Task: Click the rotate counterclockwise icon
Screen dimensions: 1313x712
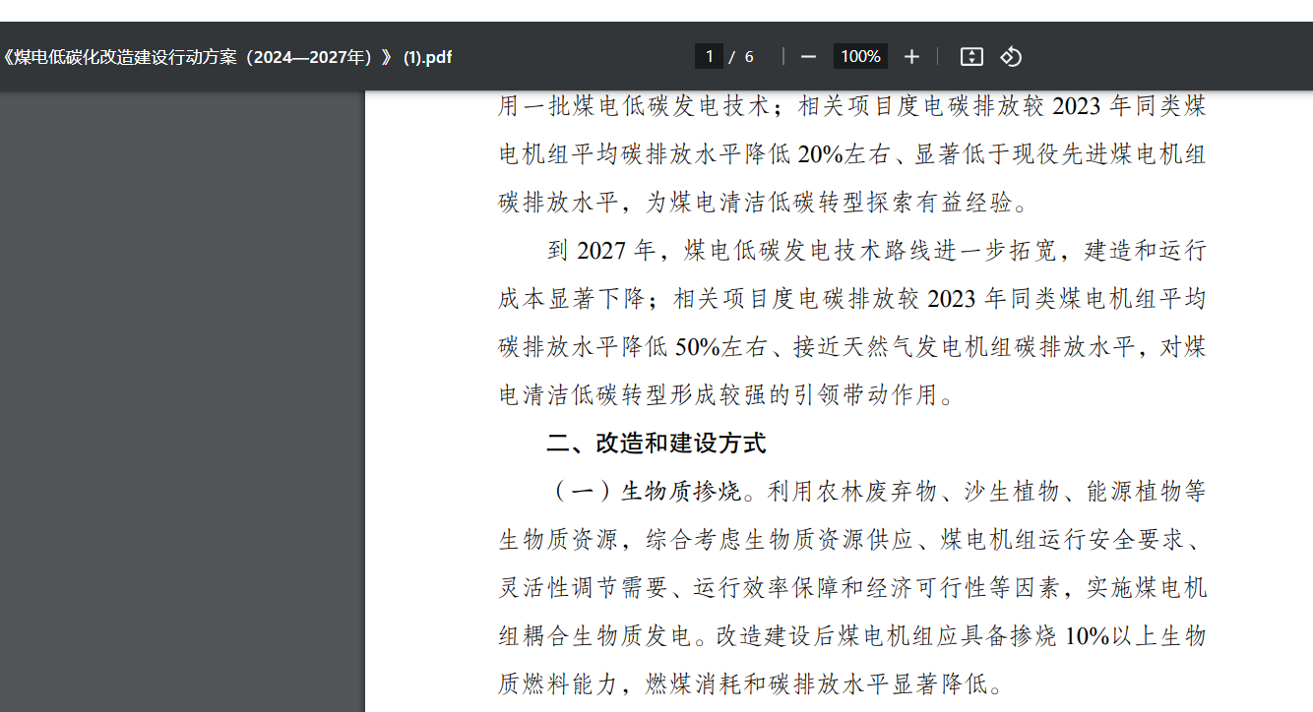Action: 1012,56
